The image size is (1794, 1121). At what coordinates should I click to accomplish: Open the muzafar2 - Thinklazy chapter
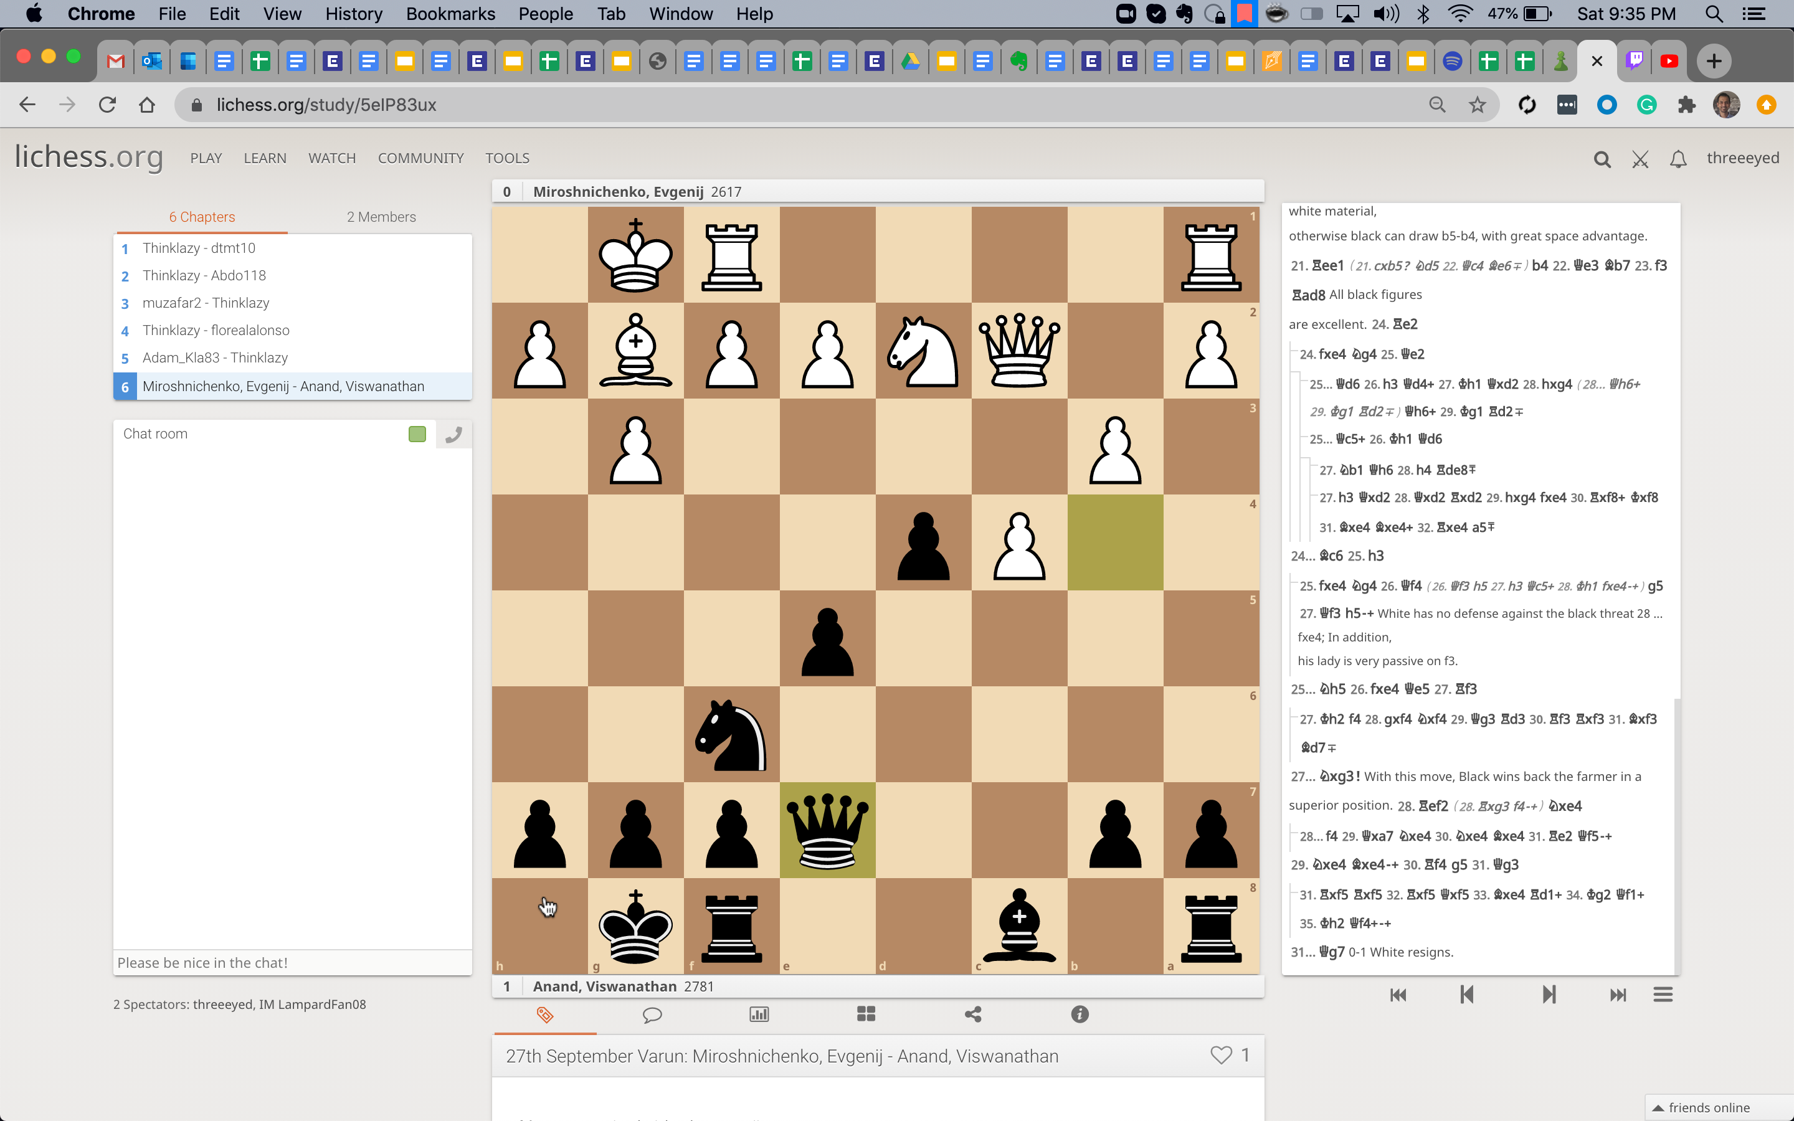[206, 303]
